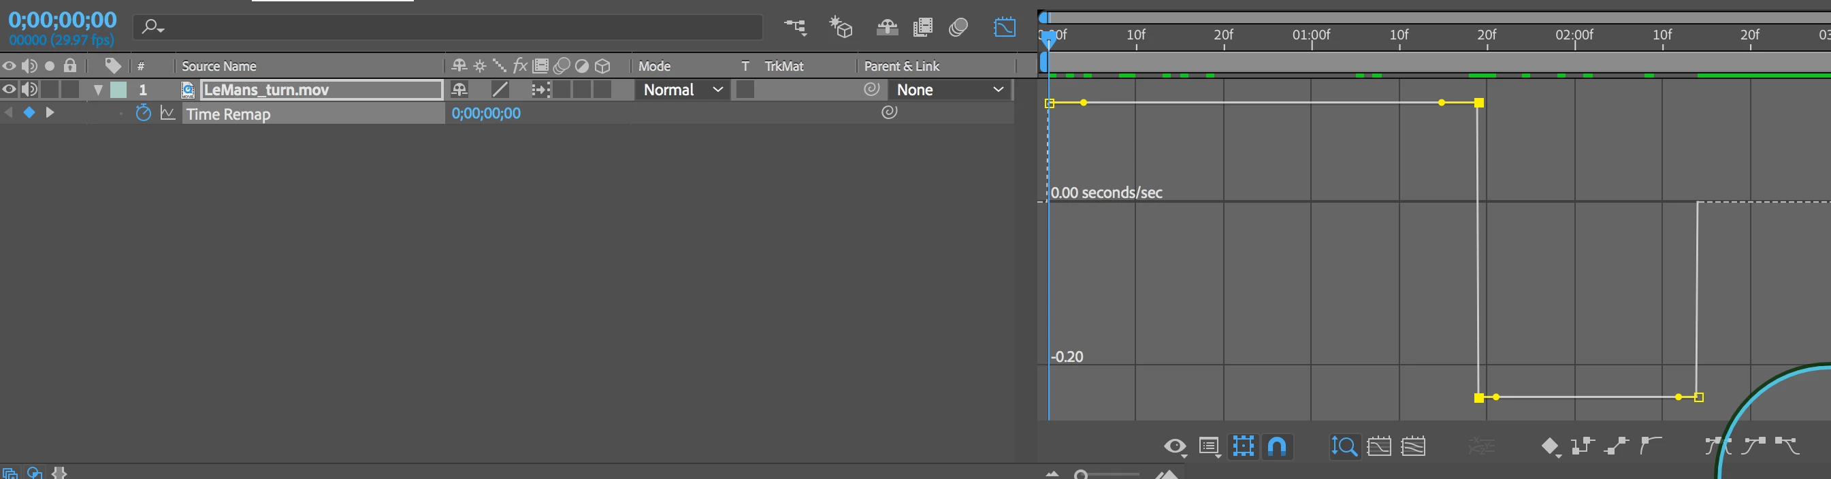Click the Parent & Link column header
Image resolution: width=1831 pixels, height=479 pixels.
(901, 66)
